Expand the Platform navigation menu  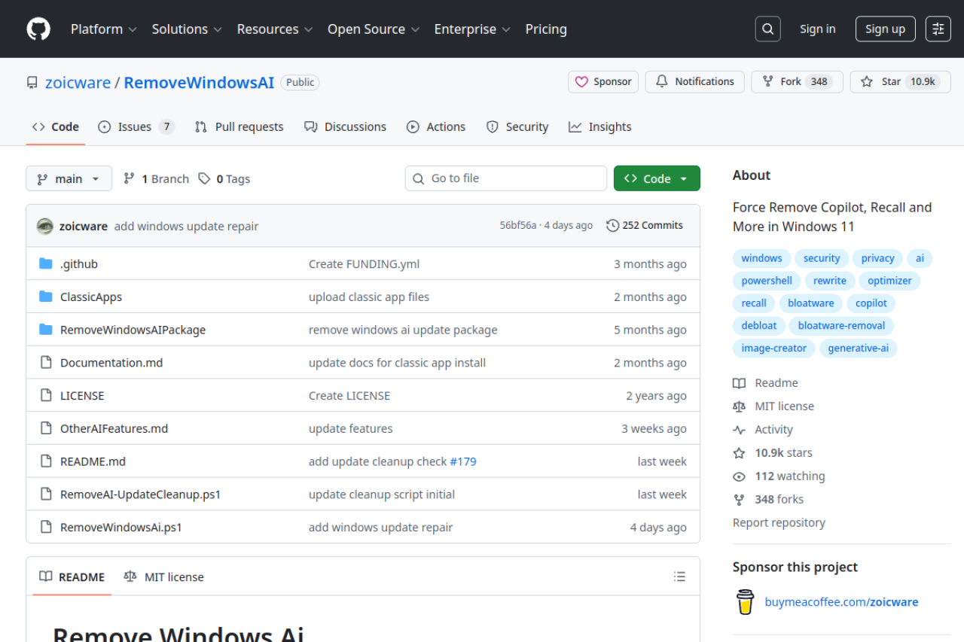[x=103, y=29]
